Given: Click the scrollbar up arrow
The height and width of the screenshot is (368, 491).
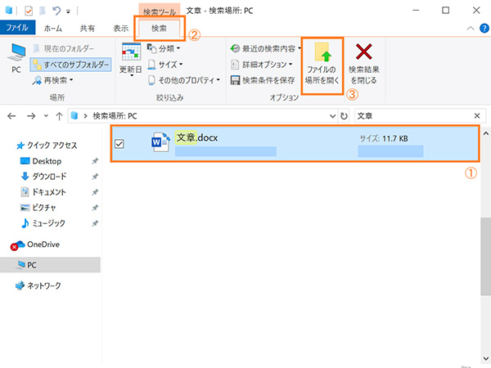Looking at the screenshot, I should [x=485, y=133].
